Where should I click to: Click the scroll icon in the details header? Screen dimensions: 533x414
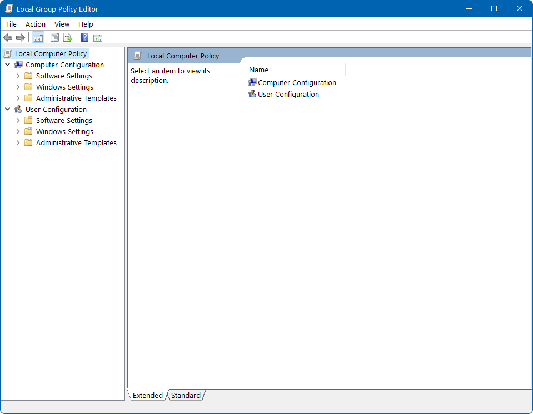click(138, 56)
